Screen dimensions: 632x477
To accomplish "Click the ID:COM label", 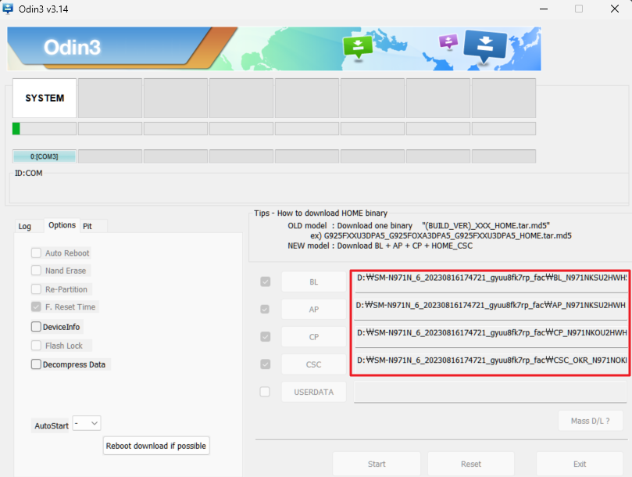I will click(29, 173).
